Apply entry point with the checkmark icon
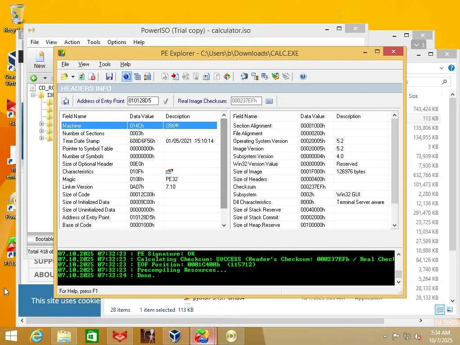This screenshot has height=345, width=460. pos(166,101)
